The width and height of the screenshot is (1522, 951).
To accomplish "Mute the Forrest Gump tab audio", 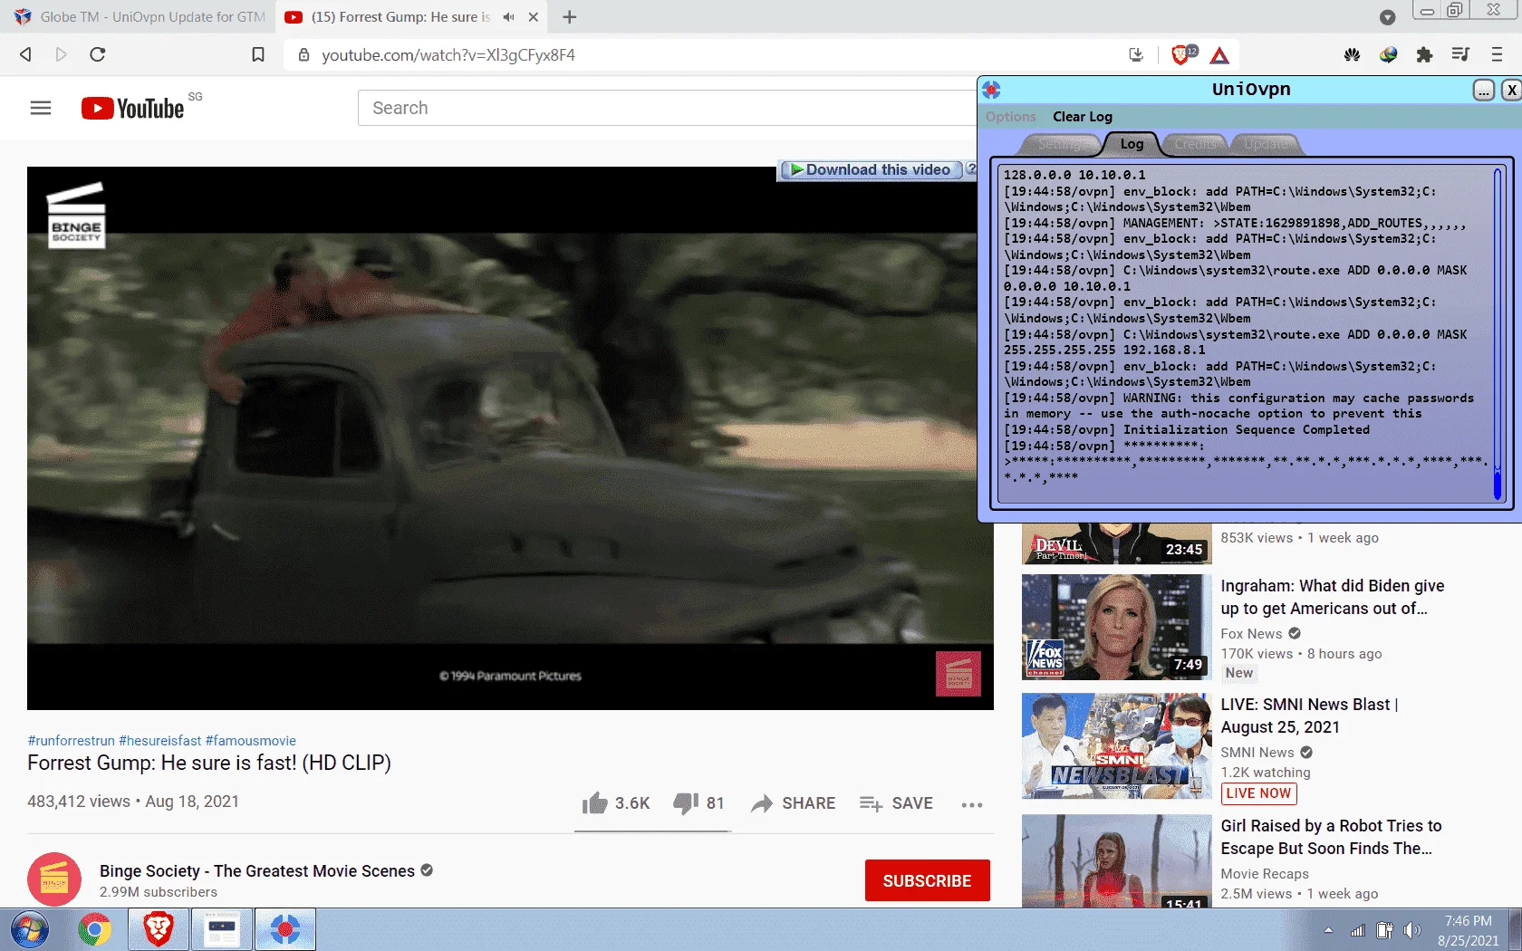I will point(508,17).
